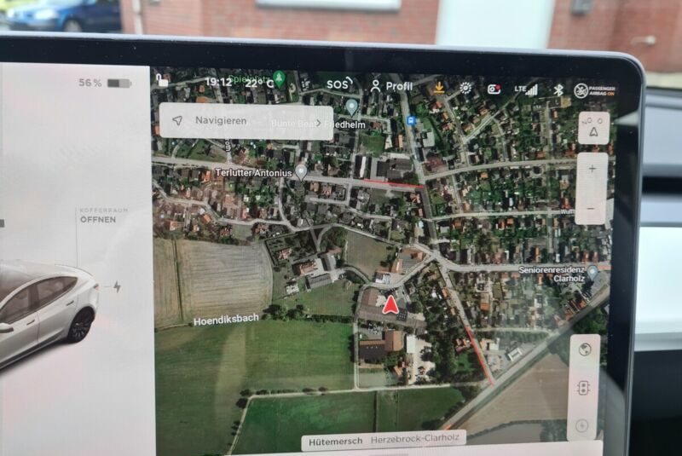682x456 pixels.
Task: Tap the door lock icon
Action: click(x=162, y=80)
